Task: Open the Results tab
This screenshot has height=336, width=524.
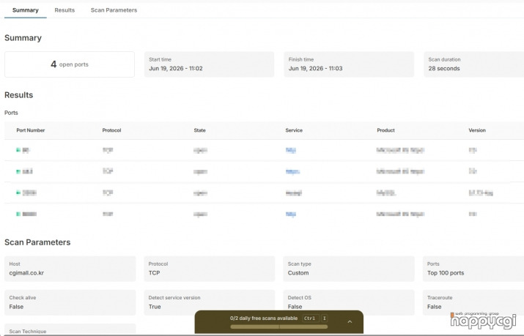Action: tap(64, 10)
